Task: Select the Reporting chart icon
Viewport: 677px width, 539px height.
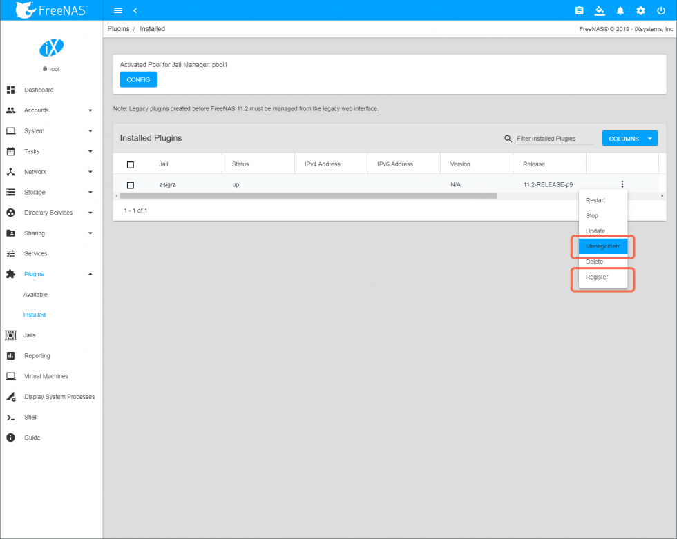Action: (11, 355)
